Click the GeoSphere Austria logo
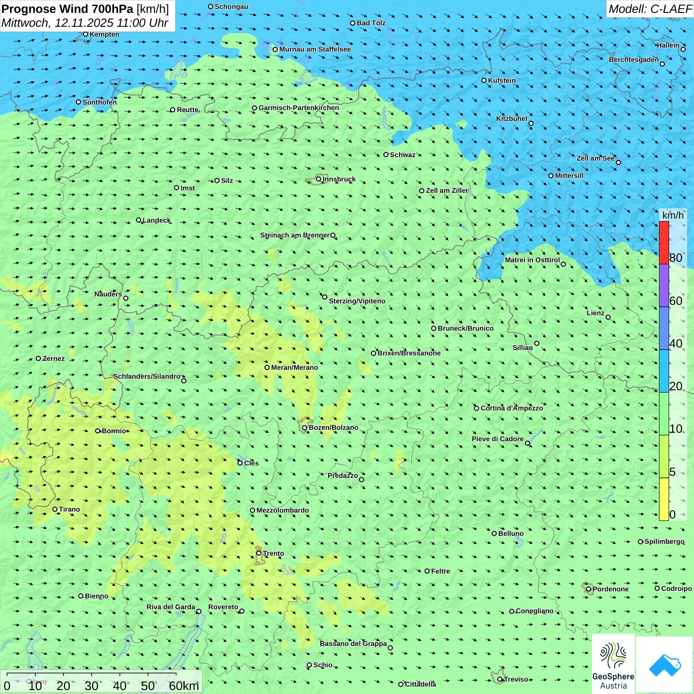 click(x=613, y=664)
